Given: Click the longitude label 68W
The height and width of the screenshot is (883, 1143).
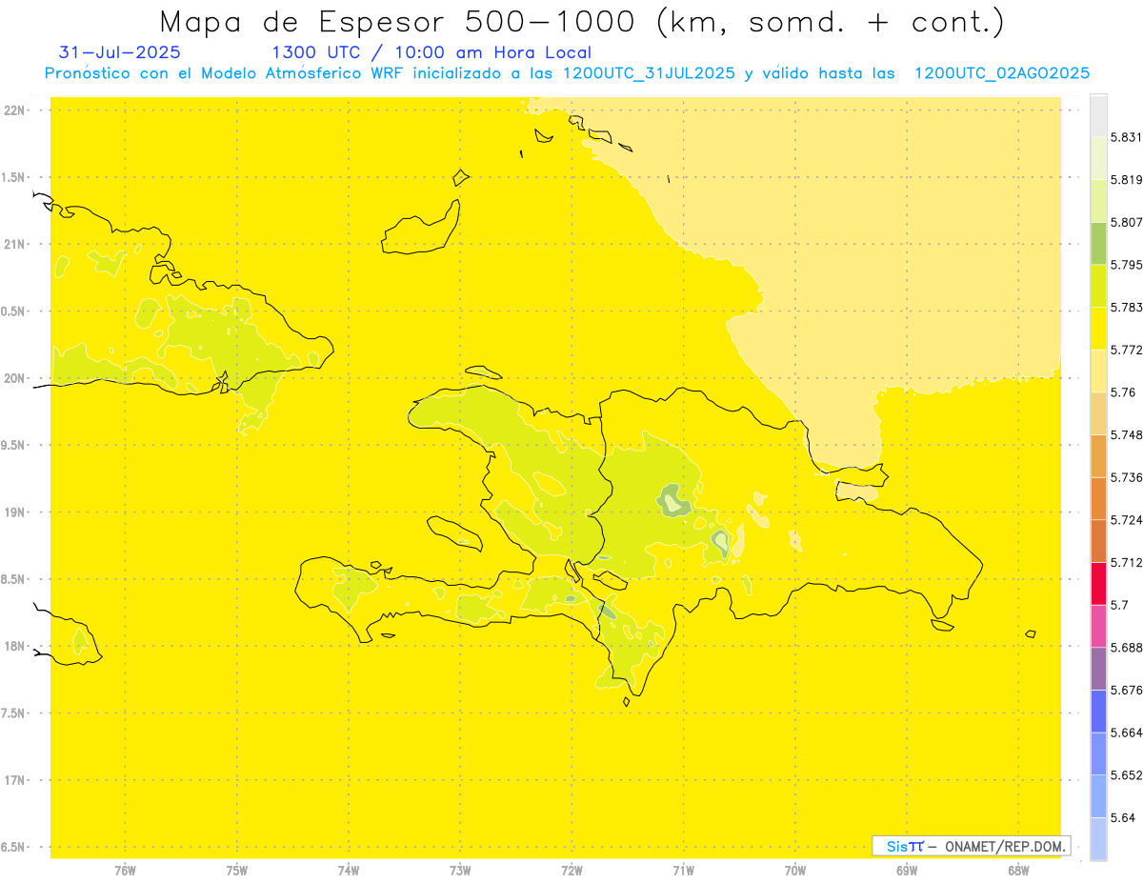Looking at the screenshot, I should [1018, 871].
